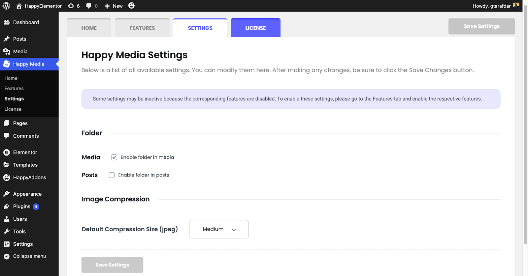Click the Tools wrench icon
The height and width of the screenshot is (276, 528).
click(7, 232)
